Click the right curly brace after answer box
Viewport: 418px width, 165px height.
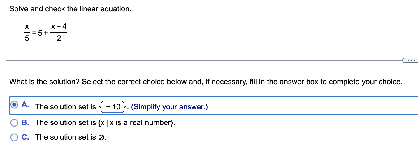coord(124,107)
